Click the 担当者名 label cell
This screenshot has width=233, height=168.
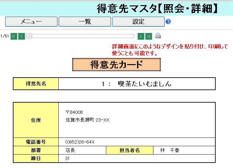129,150
